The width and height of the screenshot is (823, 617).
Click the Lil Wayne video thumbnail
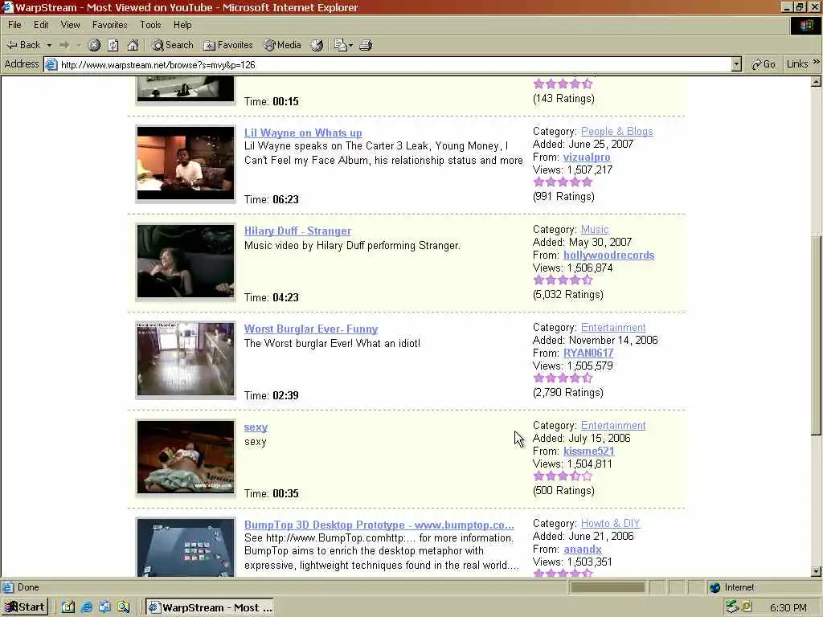click(186, 163)
